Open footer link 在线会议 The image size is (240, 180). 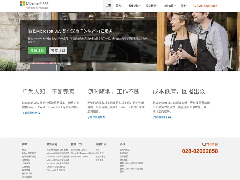26,160
